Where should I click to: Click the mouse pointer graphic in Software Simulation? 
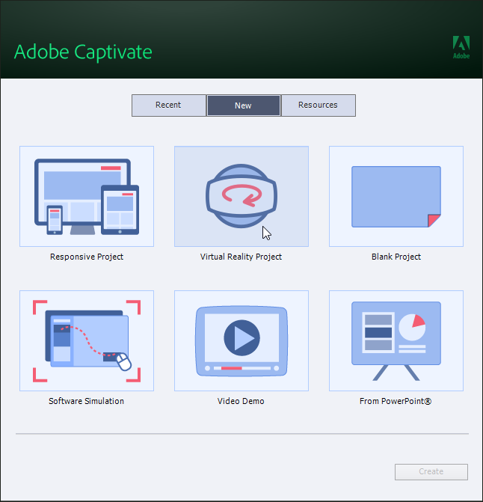pyautogui.click(x=123, y=361)
